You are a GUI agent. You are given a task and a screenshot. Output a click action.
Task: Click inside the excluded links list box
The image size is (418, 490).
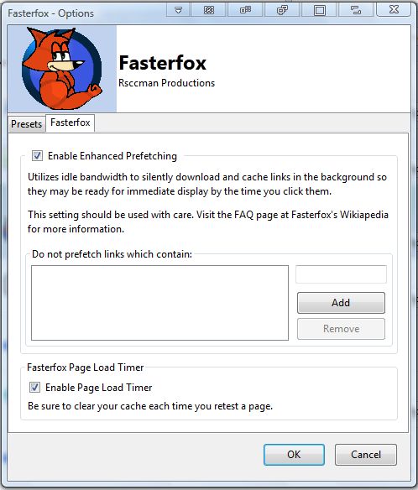point(159,303)
